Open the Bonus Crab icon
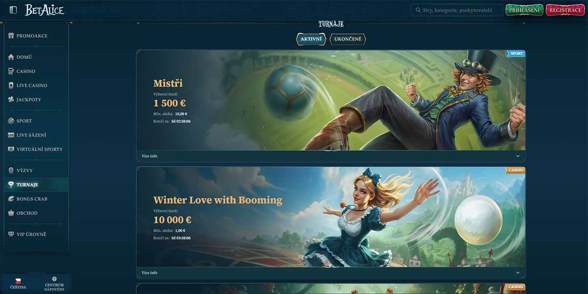The width and height of the screenshot is (588, 294). coord(11,199)
